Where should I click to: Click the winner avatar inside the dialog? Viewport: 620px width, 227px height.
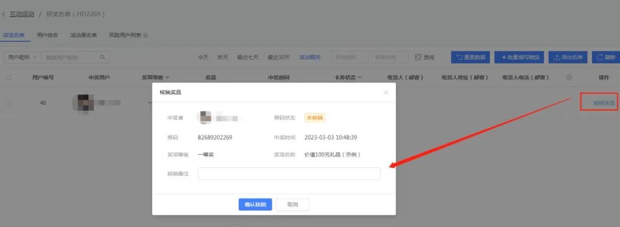click(205, 118)
